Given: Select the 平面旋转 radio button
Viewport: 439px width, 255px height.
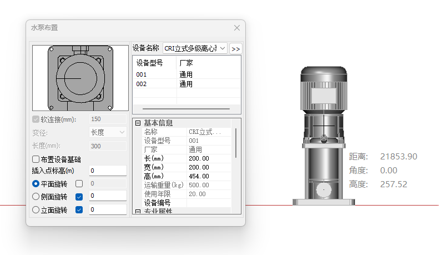Looking at the screenshot, I should pos(36,184).
